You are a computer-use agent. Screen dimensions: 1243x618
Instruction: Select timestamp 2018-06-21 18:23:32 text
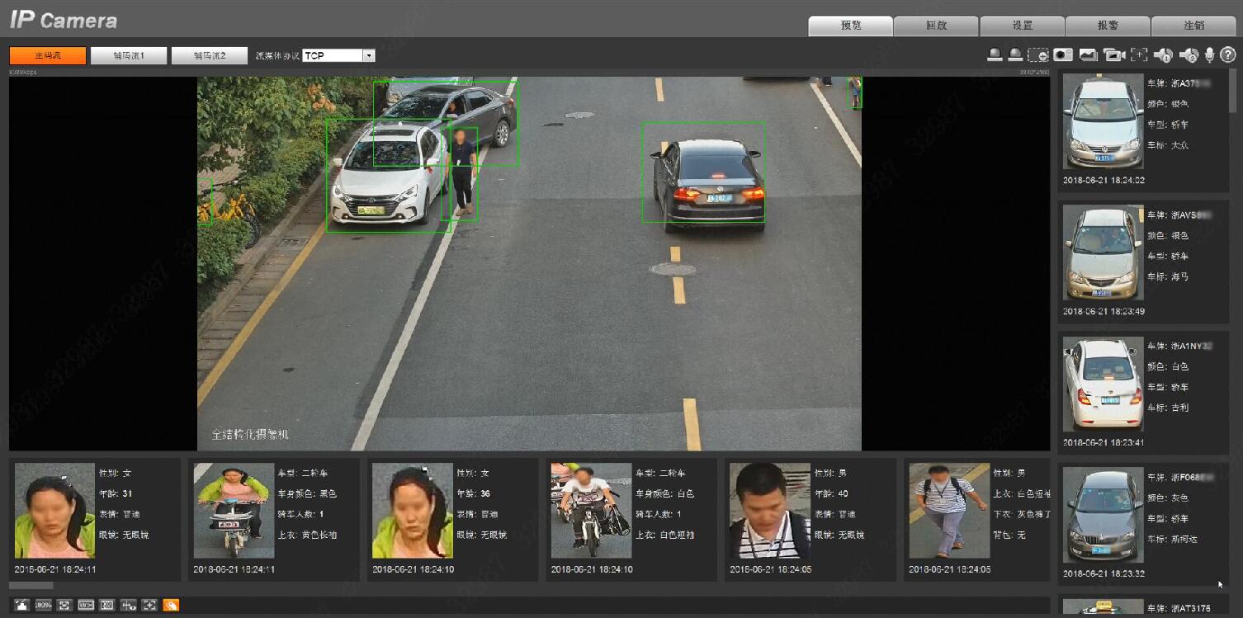pos(1104,573)
